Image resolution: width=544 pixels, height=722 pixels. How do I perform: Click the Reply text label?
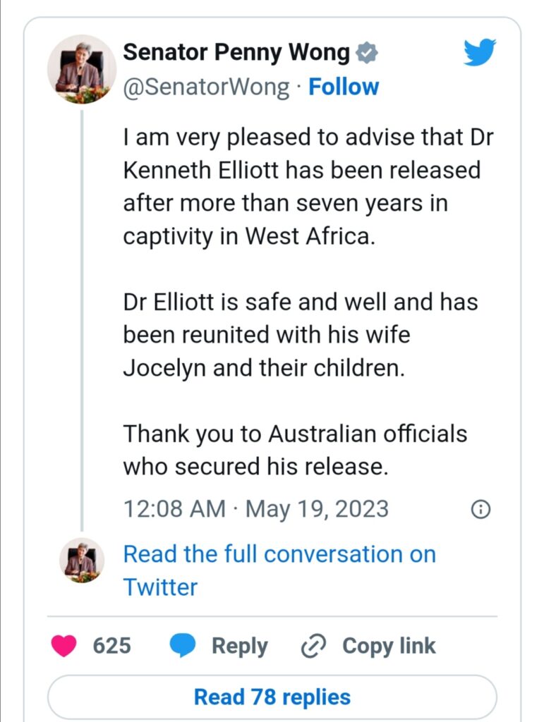(240, 646)
